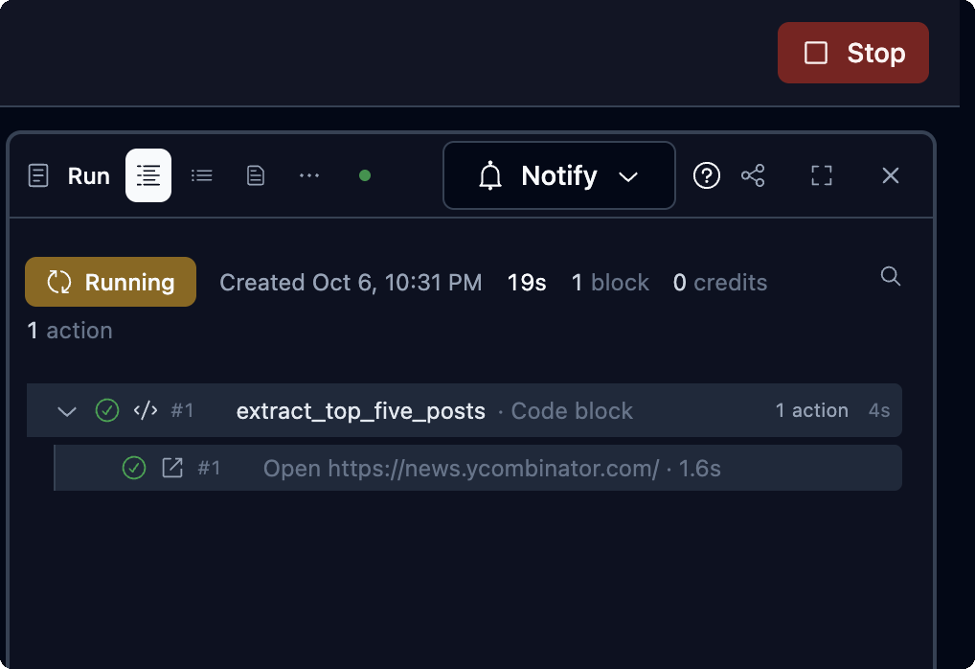Viewport: 975px width, 669px height.
Task: Click the share icon
Action: 753,175
